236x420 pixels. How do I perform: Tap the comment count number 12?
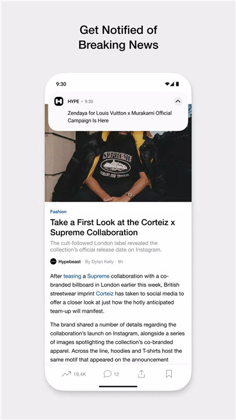coord(117,374)
